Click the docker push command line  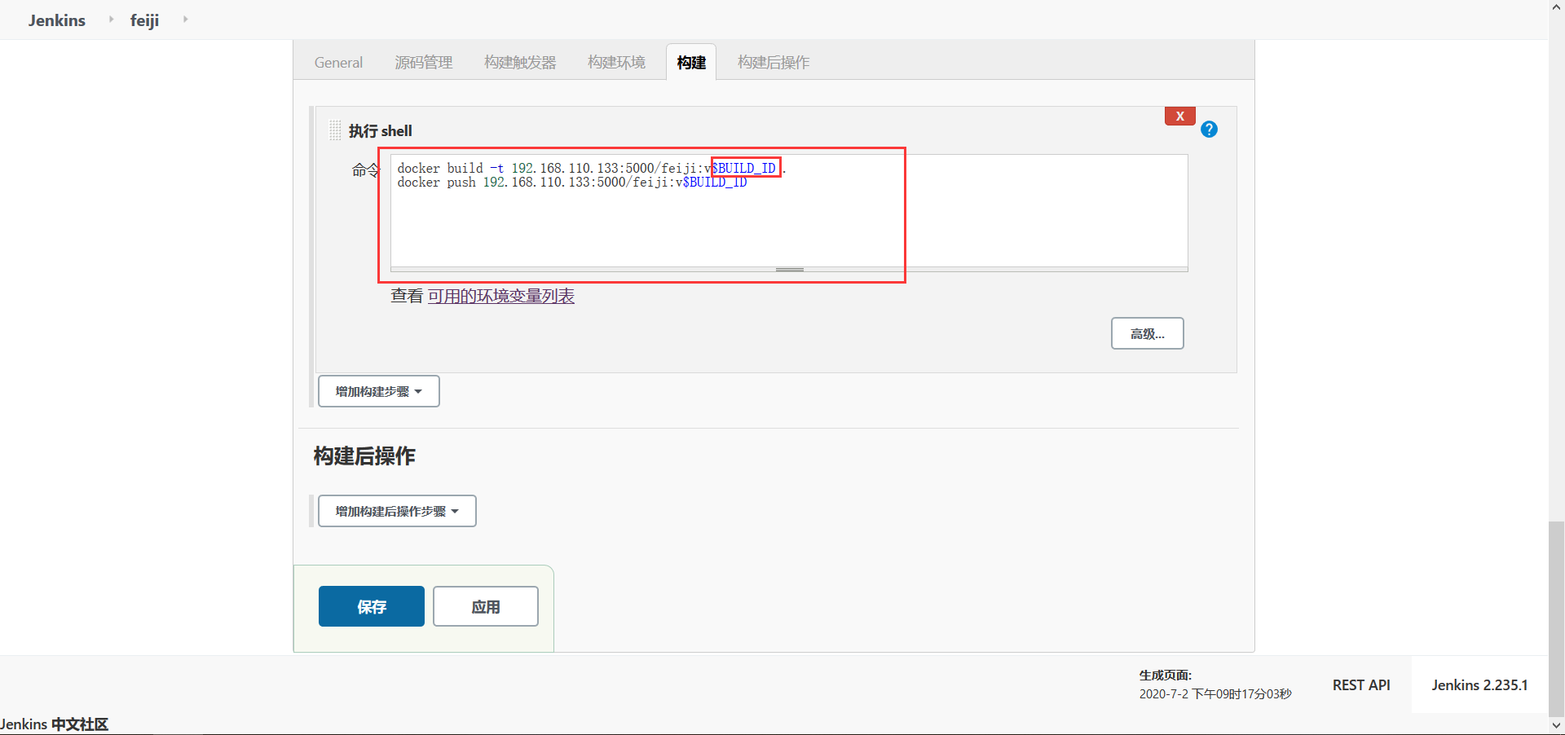572,183
